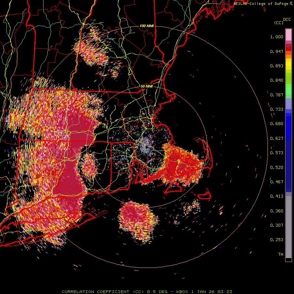This screenshot has height=294, width=294.
Task: Click the DCC label above color scale
Action: 287,20
